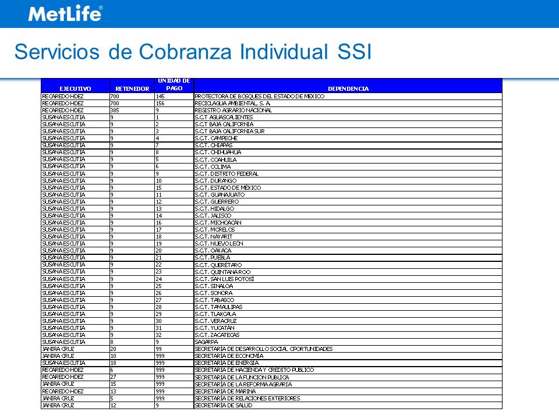This screenshot has height=419, width=559.
Task: Select S.C.T. QUERÉTARO cell
Action: 348,265
